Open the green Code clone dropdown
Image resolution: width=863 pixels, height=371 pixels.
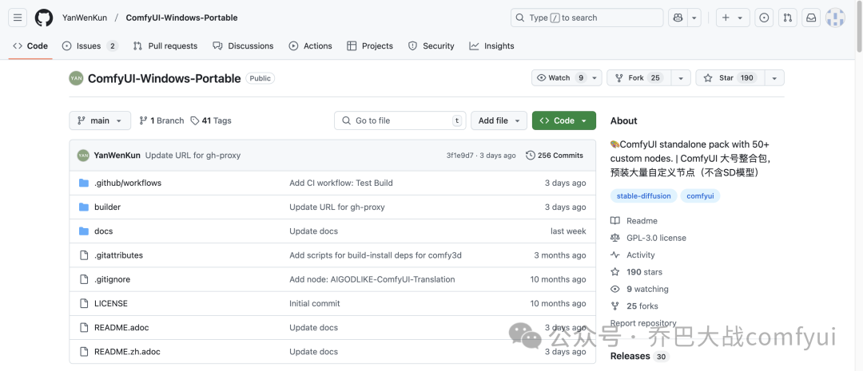(x=563, y=120)
